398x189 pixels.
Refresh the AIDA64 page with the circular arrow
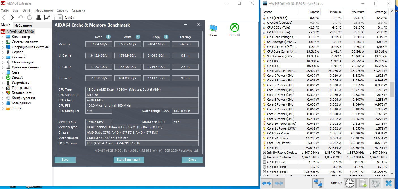(30, 18)
